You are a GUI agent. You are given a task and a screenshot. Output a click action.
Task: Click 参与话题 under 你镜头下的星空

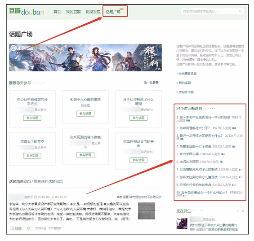pyautogui.click(x=32, y=156)
